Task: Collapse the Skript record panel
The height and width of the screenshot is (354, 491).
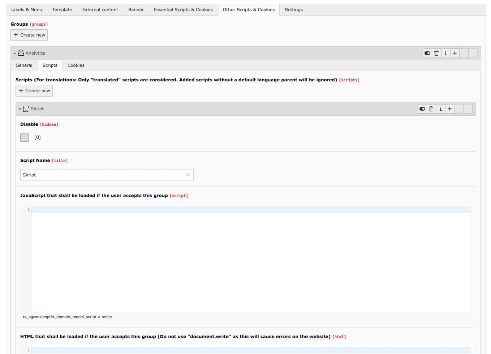Action: click(x=20, y=108)
